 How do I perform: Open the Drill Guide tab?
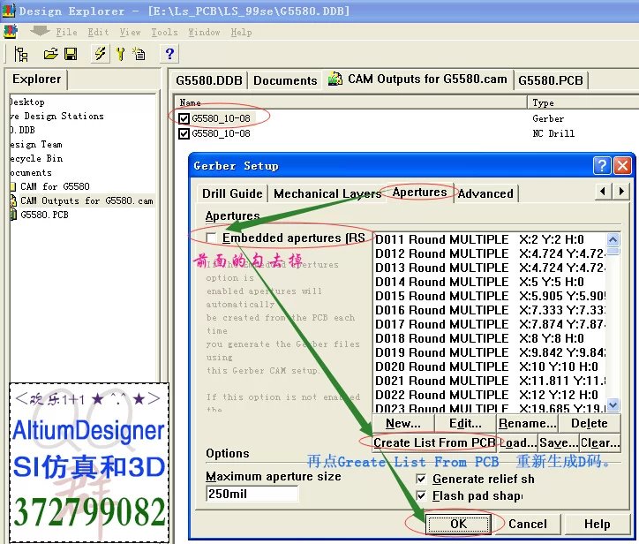[232, 193]
